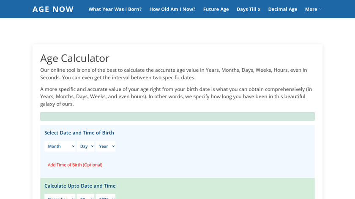Select Decimal Age in the navigation bar
Viewport: 355px width, 199px height.
click(x=282, y=9)
